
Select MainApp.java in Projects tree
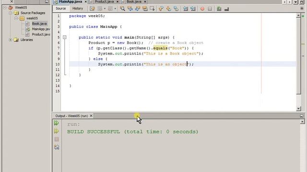click(41, 29)
